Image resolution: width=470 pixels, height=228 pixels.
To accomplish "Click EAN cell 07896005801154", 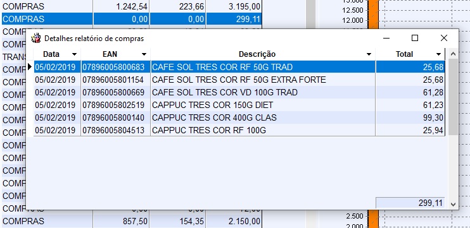I will point(115,80).
